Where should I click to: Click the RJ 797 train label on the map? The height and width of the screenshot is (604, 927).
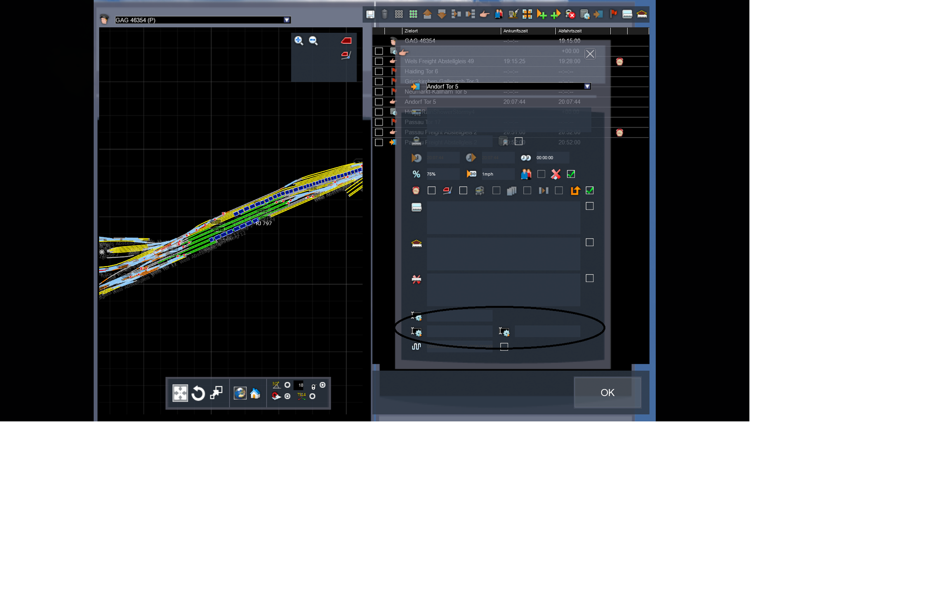264,223
